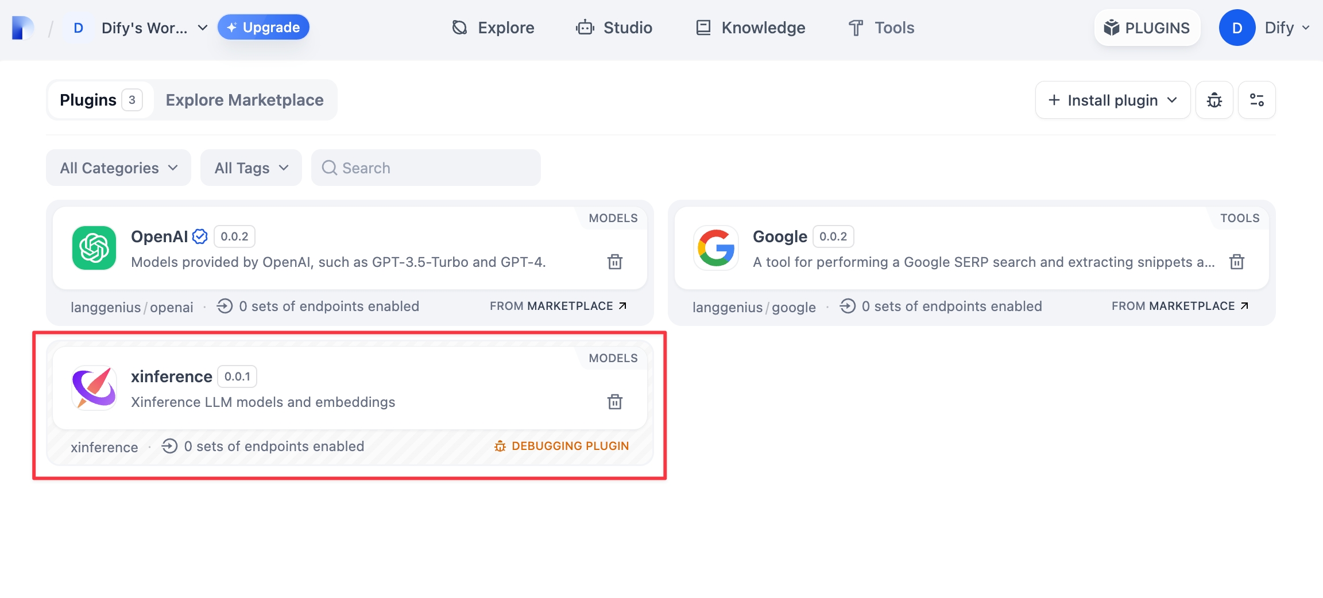This screenshot has height=598, width=1323.
Task: Focus the plugin Search field
Action: (x=426, y=168)
